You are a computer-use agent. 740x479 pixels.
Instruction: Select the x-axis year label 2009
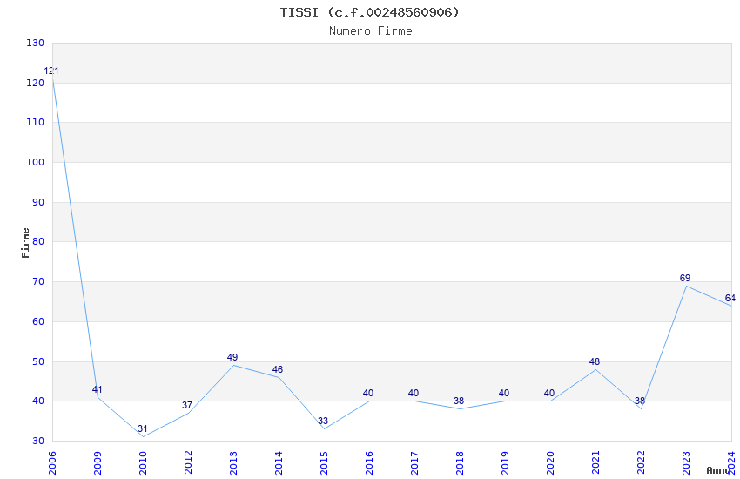(98, 462)
